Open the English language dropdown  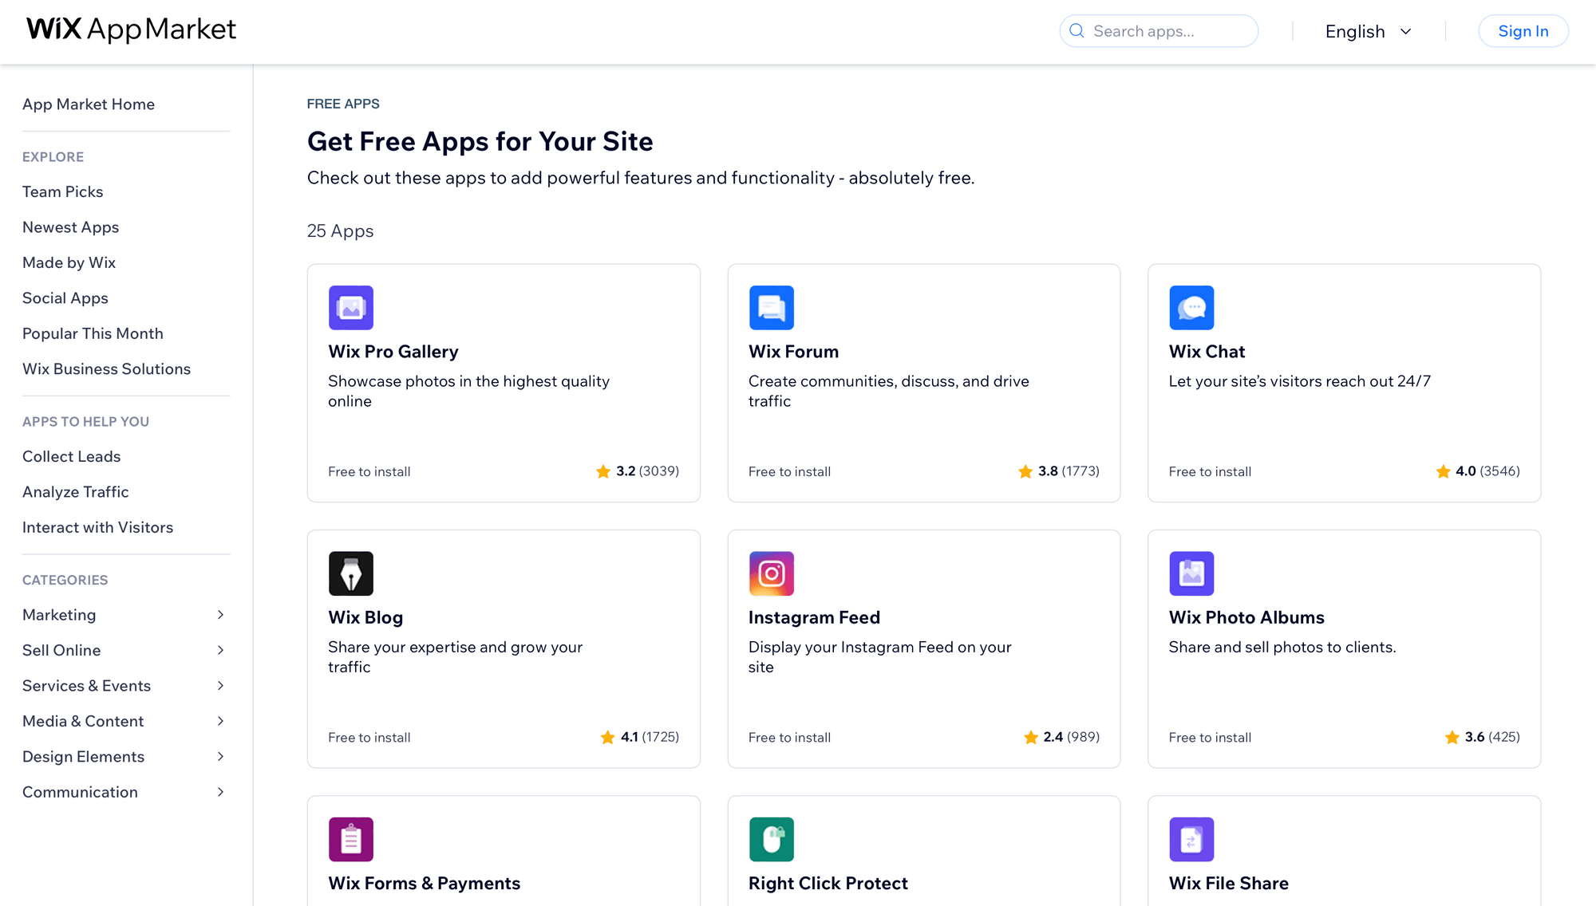(1369, 32)
